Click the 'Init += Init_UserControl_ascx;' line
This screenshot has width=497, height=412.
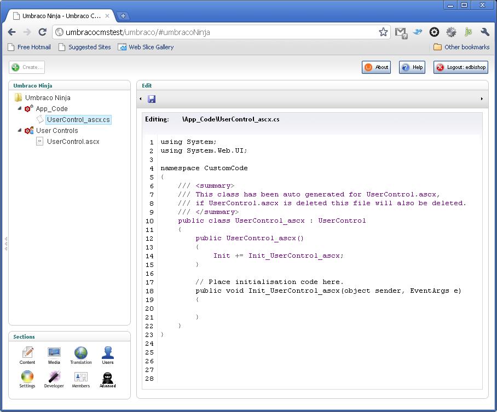[x=278, y=256]
